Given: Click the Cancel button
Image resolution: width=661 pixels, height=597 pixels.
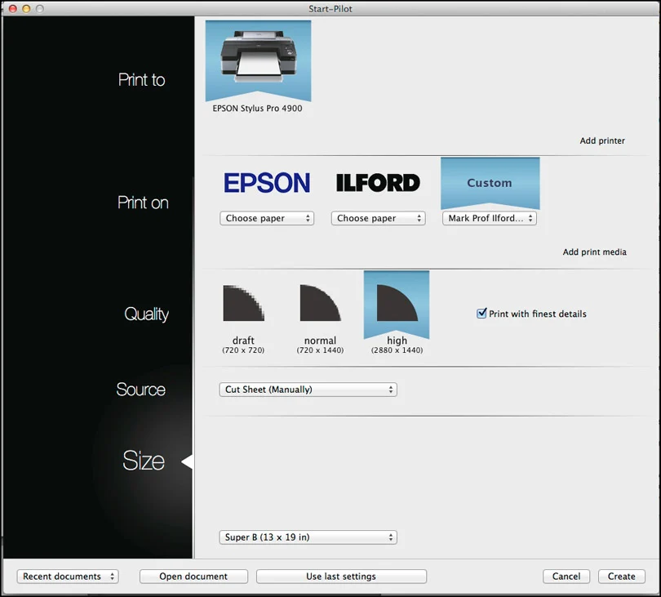Looking at the screenshot, I should [566, 577].
